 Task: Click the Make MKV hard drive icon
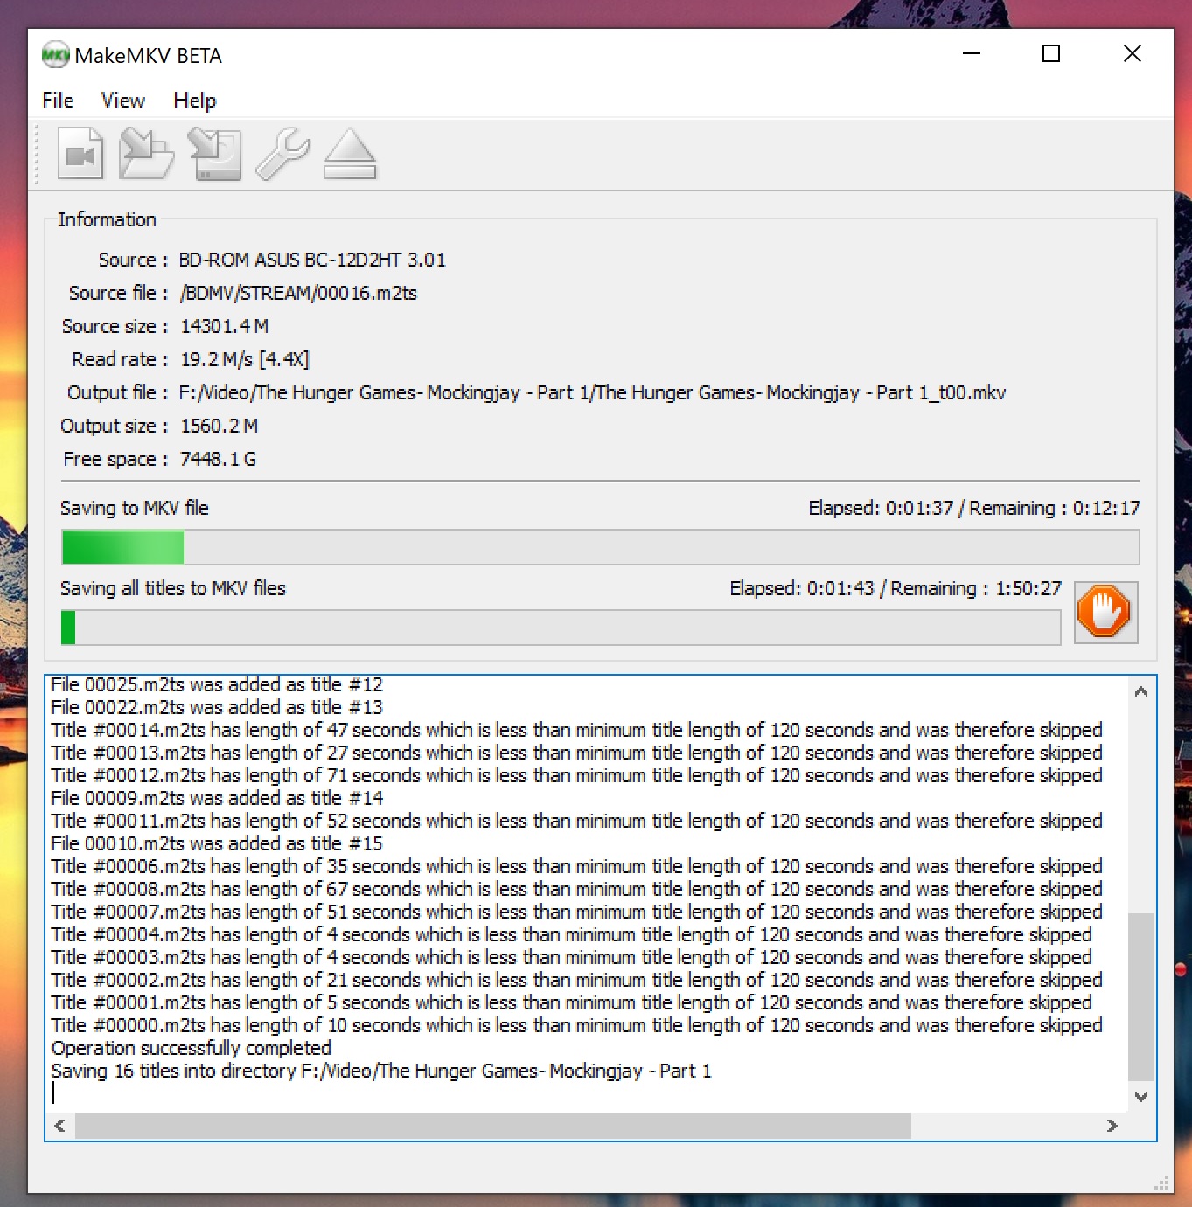[214, 154]
